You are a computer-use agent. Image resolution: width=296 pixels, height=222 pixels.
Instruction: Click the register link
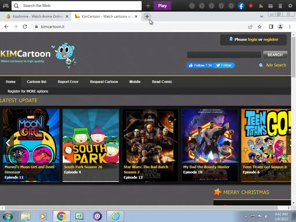pyautogui.click(x=271, y=39)
